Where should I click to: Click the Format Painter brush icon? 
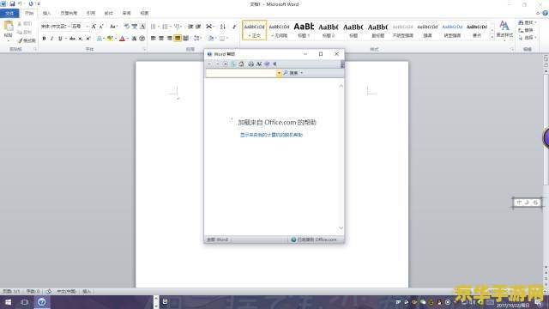pos(20,40)
